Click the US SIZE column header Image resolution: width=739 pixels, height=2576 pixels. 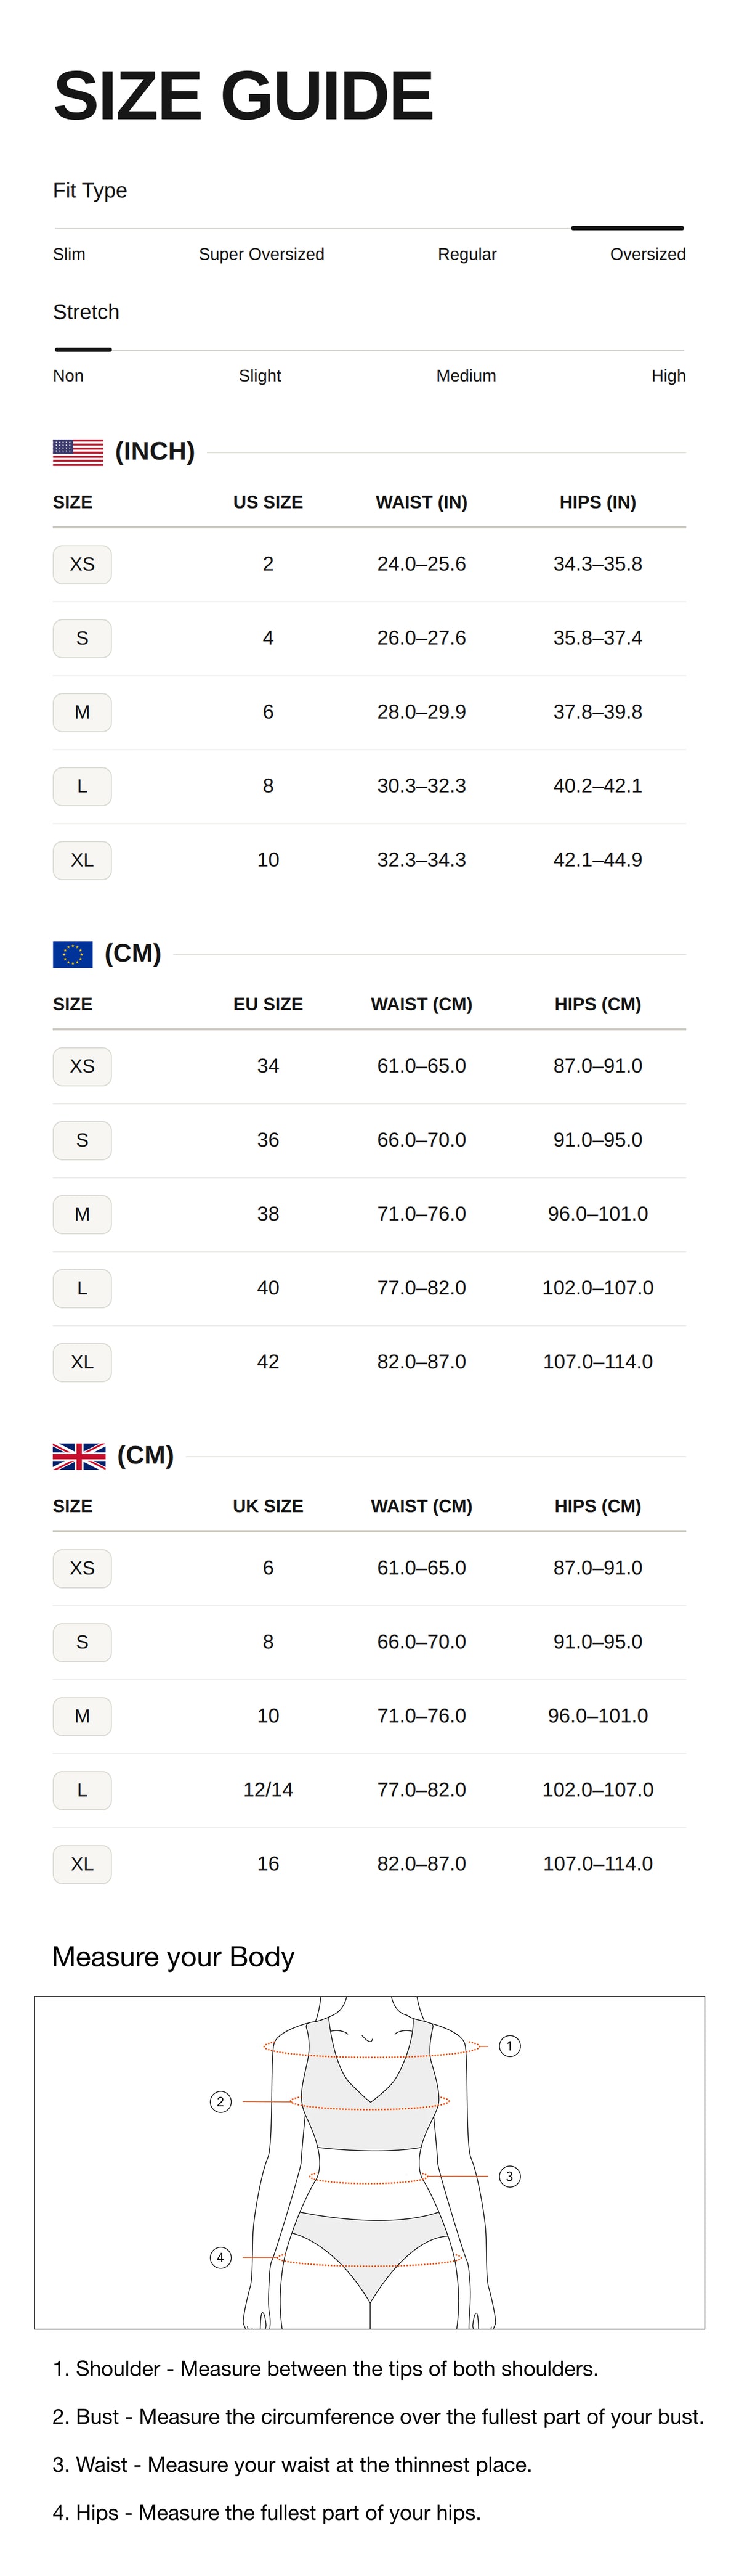pyautogui.click(x=268, y=502)
